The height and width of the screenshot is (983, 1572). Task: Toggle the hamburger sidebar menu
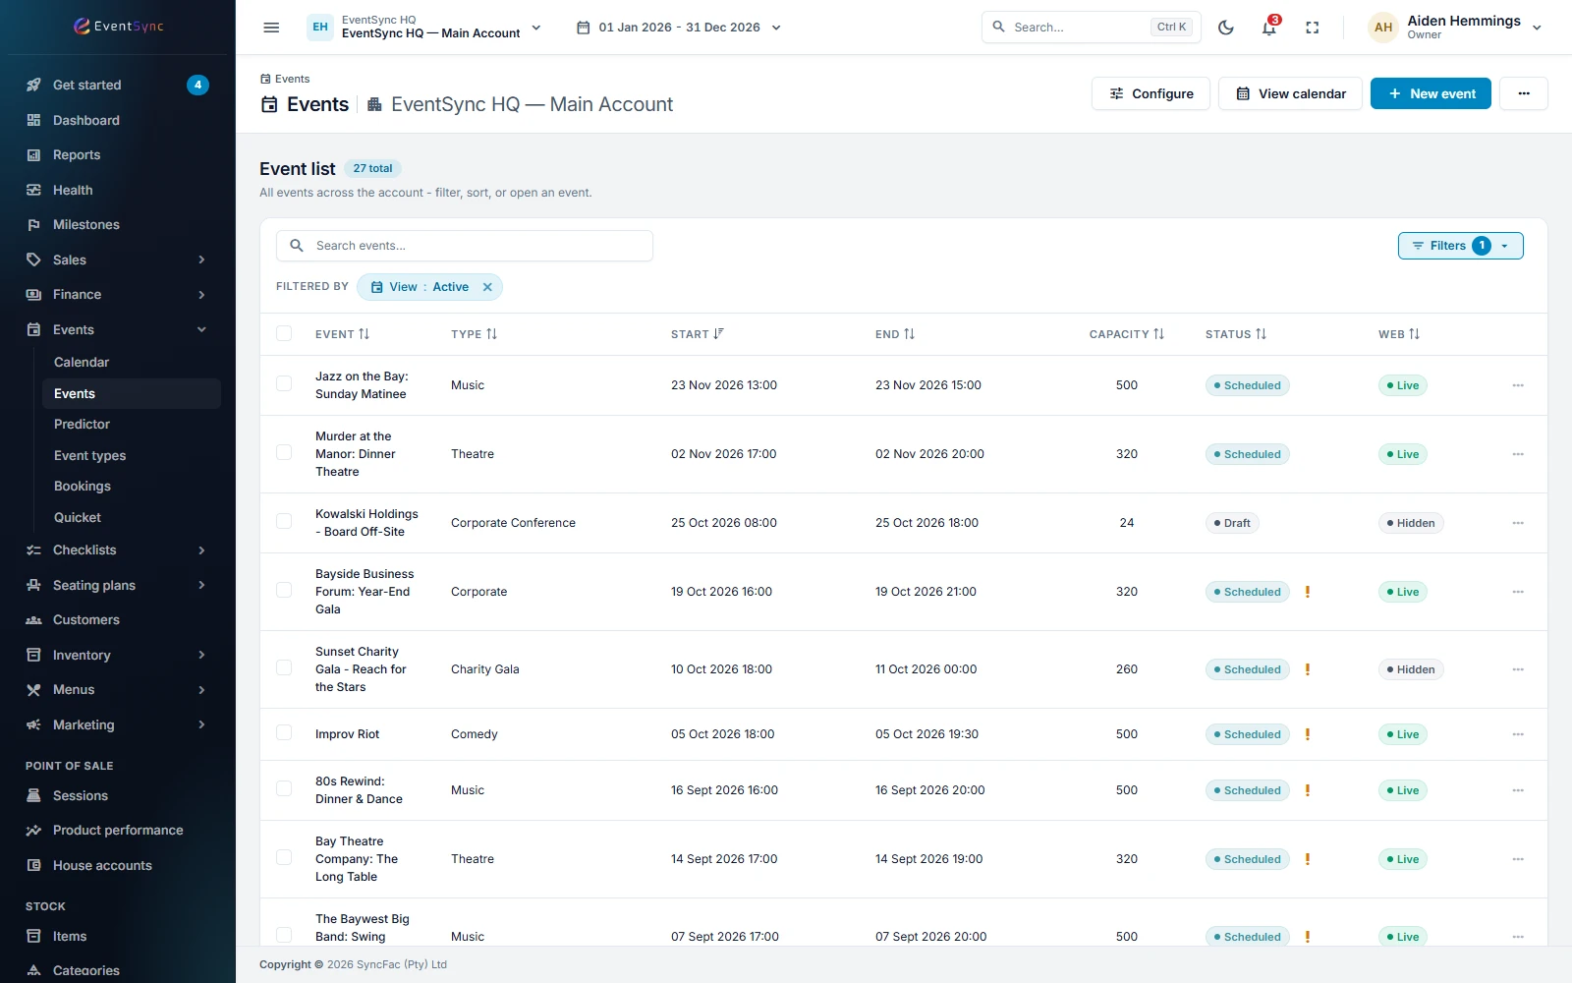(x=271, y=28)
